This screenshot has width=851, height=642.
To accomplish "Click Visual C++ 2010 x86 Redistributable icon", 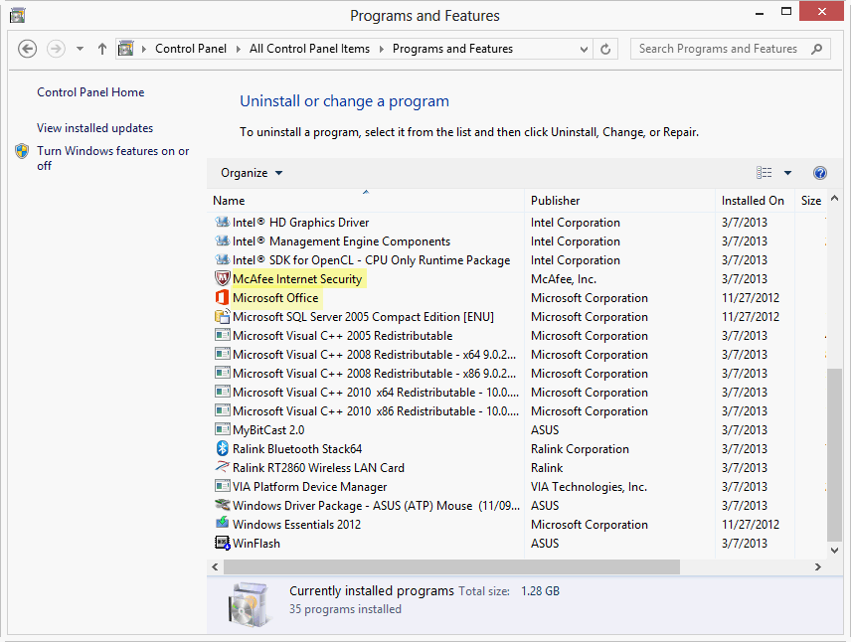I will [x=223, y=410].
